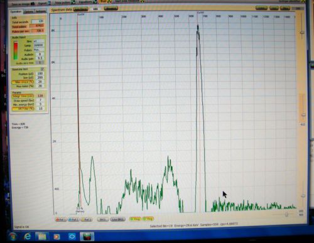The width and height of the screenshot is (314, 243).
Task: Toggle the Baseline test checkbox
Action: pyautogui.click(x=42, y=69)
